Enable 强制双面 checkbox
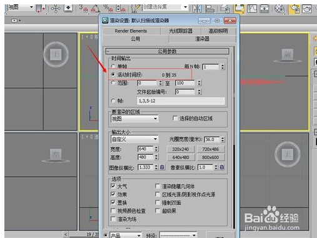 tap(158, 202)
